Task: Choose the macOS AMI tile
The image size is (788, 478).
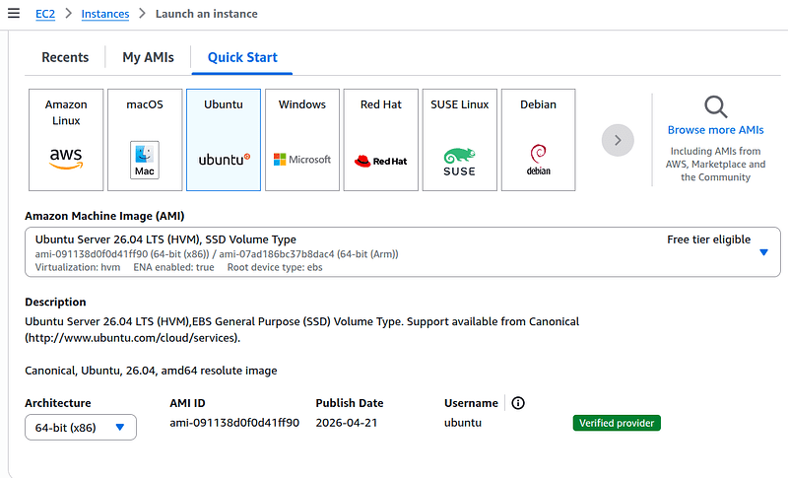Action: [x=145, y=140]
